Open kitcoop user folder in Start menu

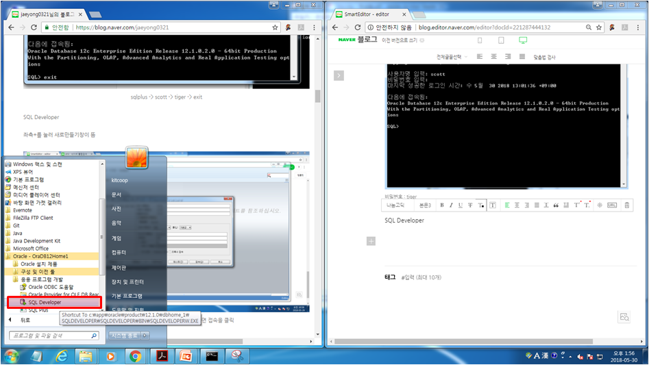click(x=120, y=180)
